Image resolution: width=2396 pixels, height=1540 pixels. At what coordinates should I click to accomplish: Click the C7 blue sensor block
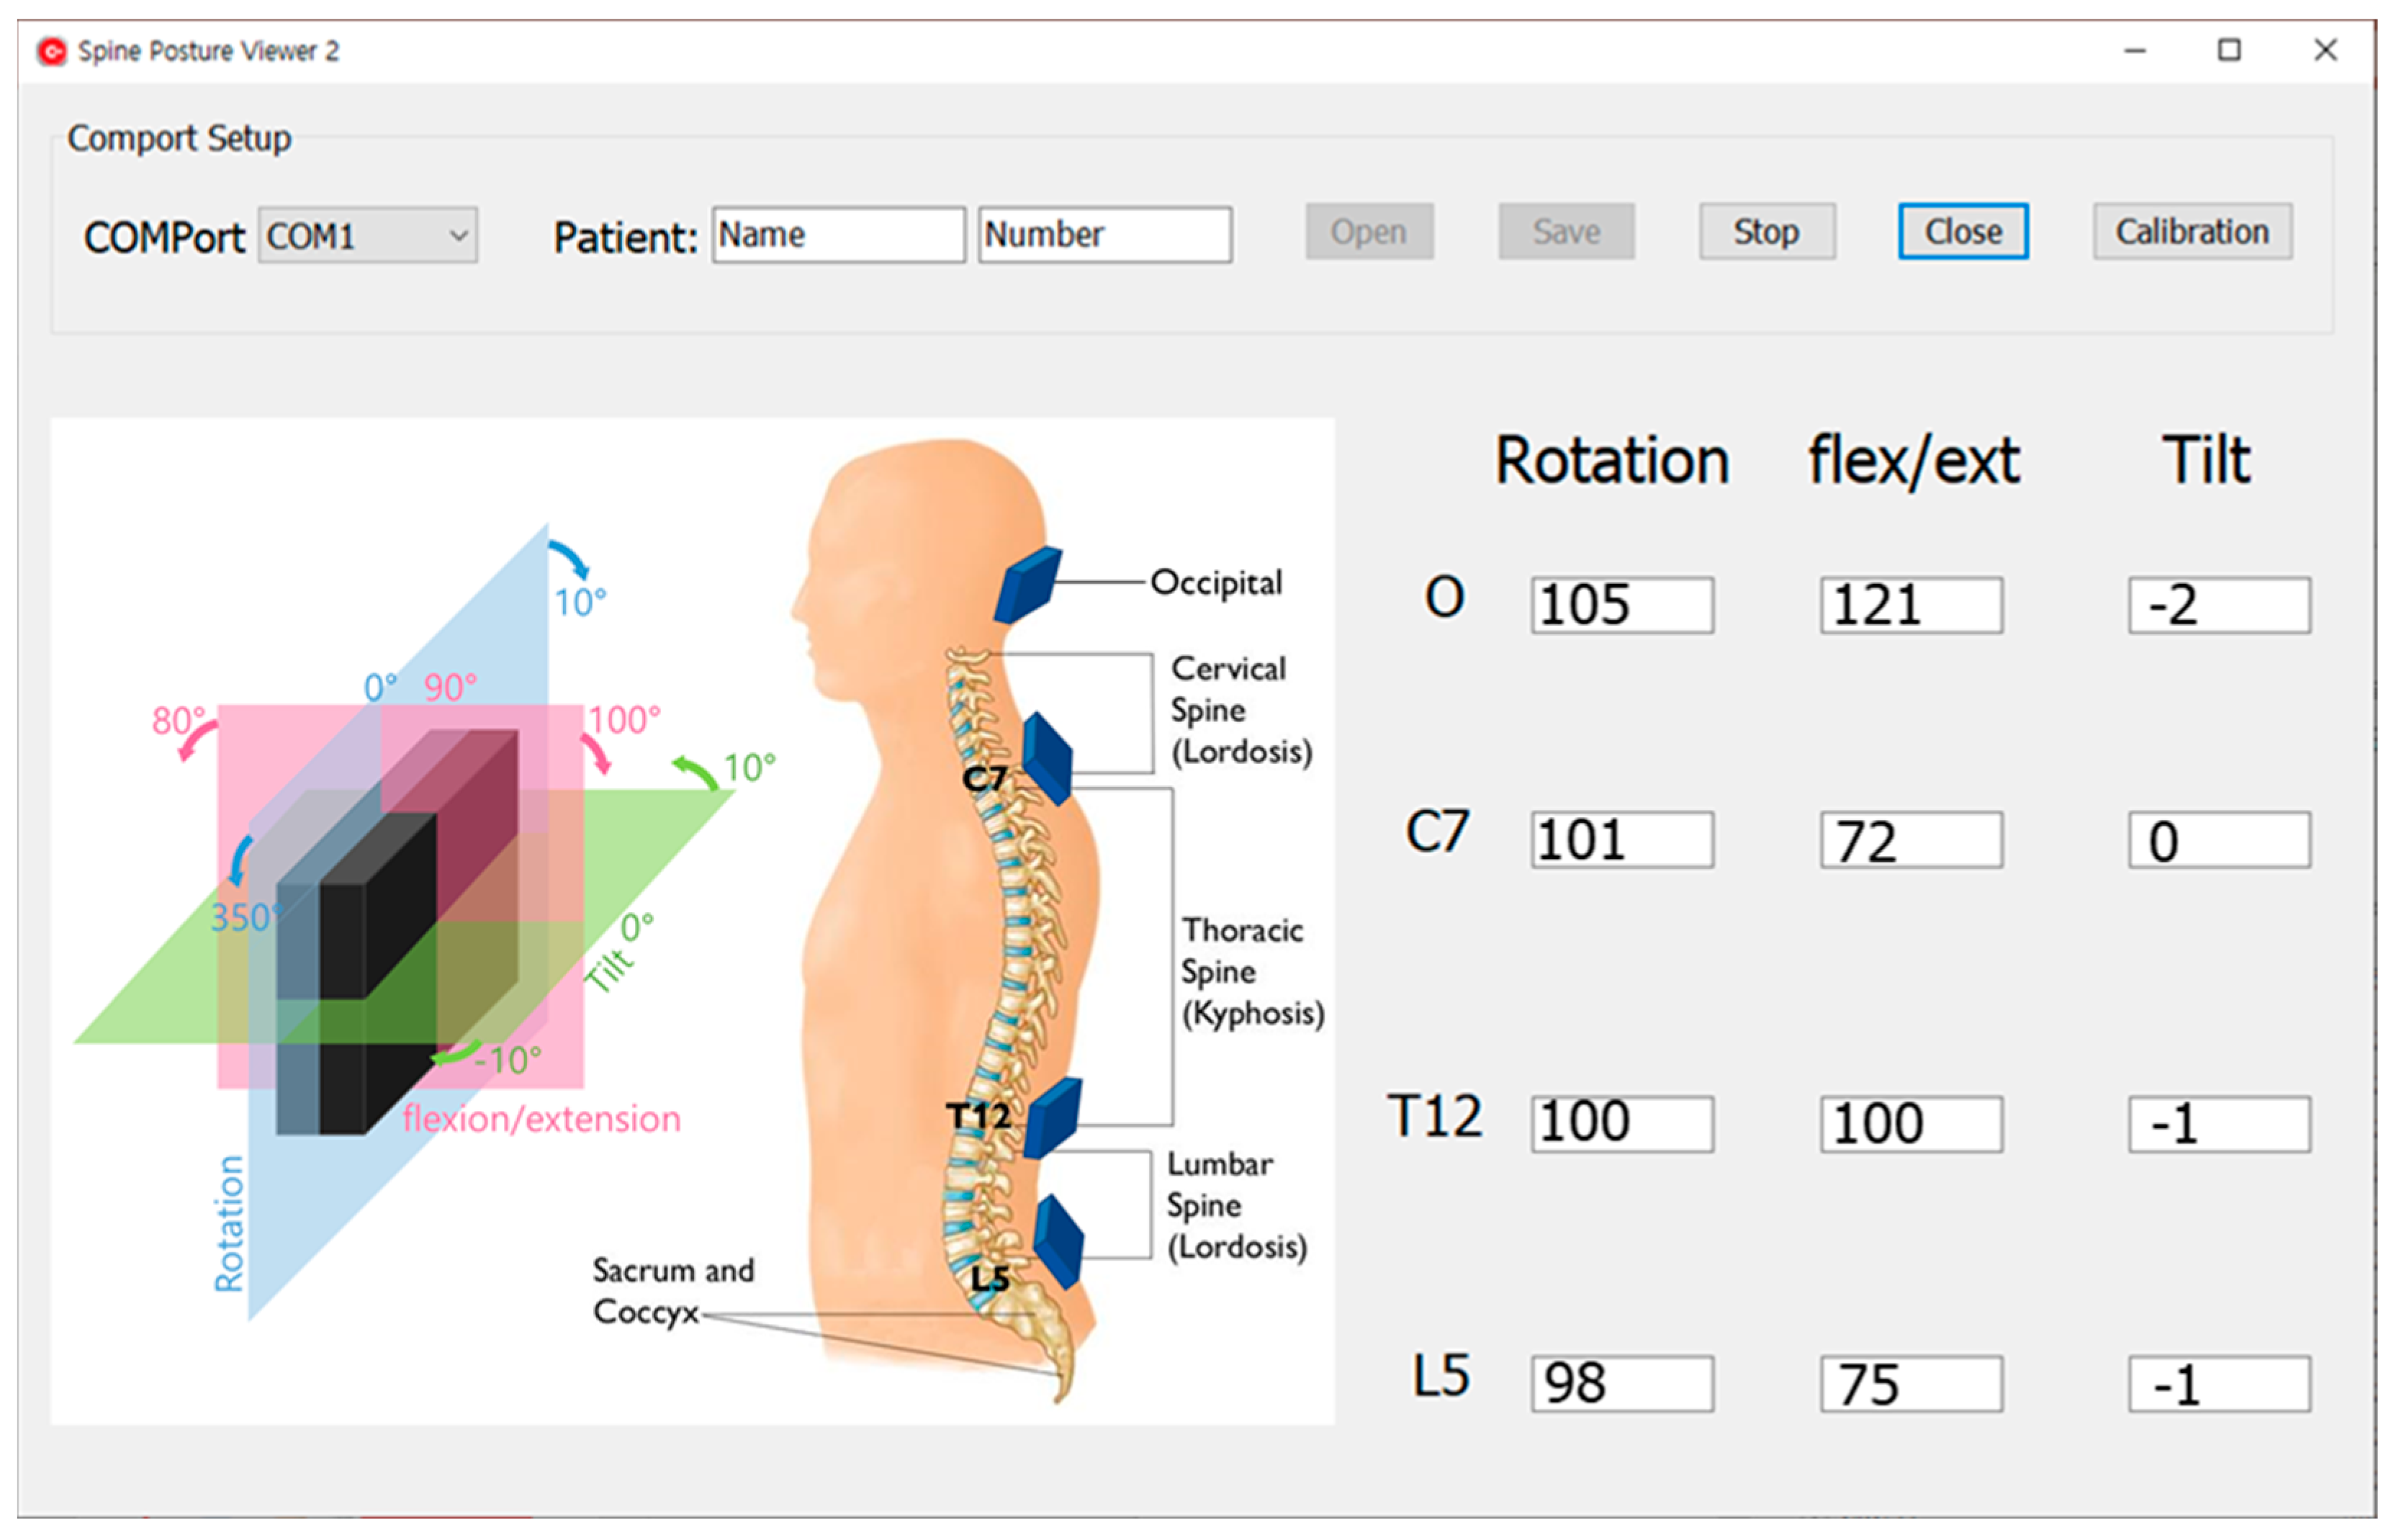click(1047, 759)
